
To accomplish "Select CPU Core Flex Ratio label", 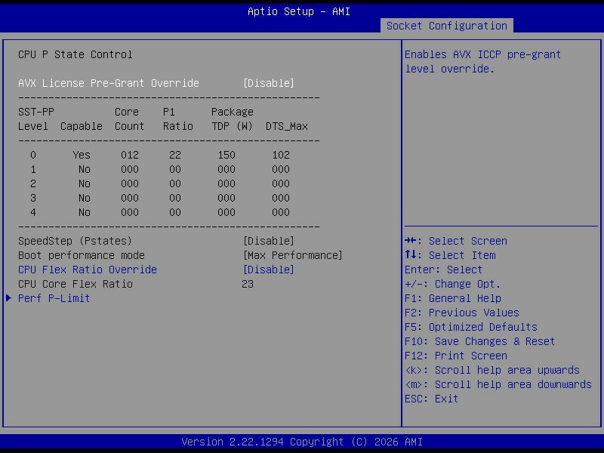I will pyautogui.click(x=75, y=285).
